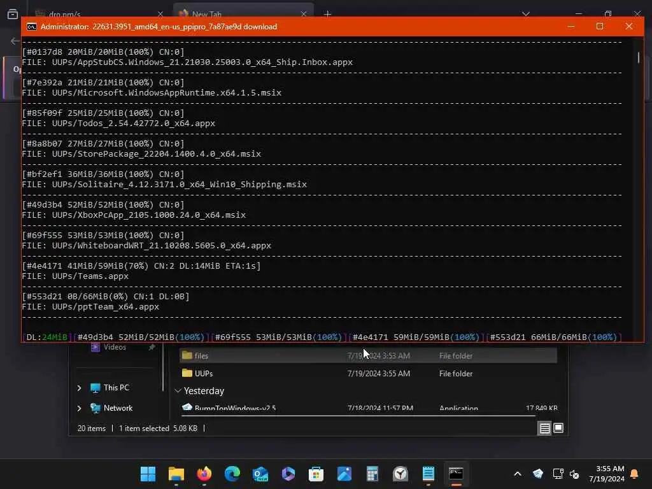This screenshot has height=489, width=652.
Task: Expand This PC in navigation pane
Action: (80, 388)
